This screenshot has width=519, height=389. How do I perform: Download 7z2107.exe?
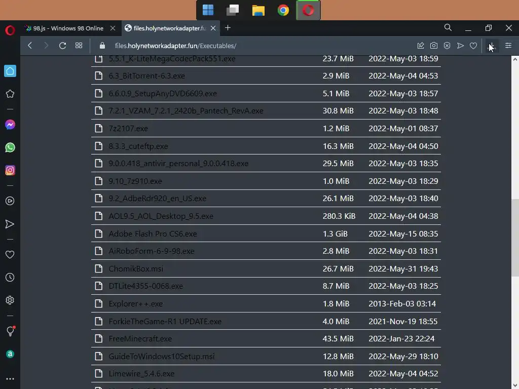click(128, 128)
